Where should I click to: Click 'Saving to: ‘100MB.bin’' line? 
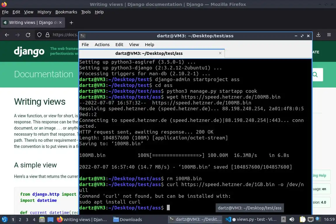(x=111, y=143)
